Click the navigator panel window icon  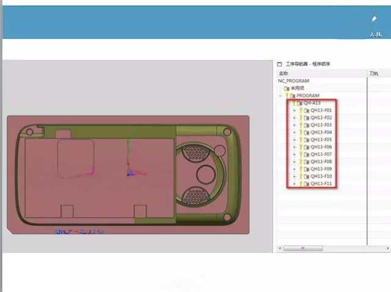(x=280, y=64)
